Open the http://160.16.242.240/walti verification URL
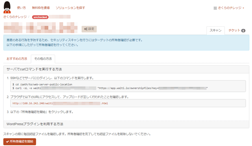This screenshot has width=252, height=146. pyautogui.click(x=60, y=103)
